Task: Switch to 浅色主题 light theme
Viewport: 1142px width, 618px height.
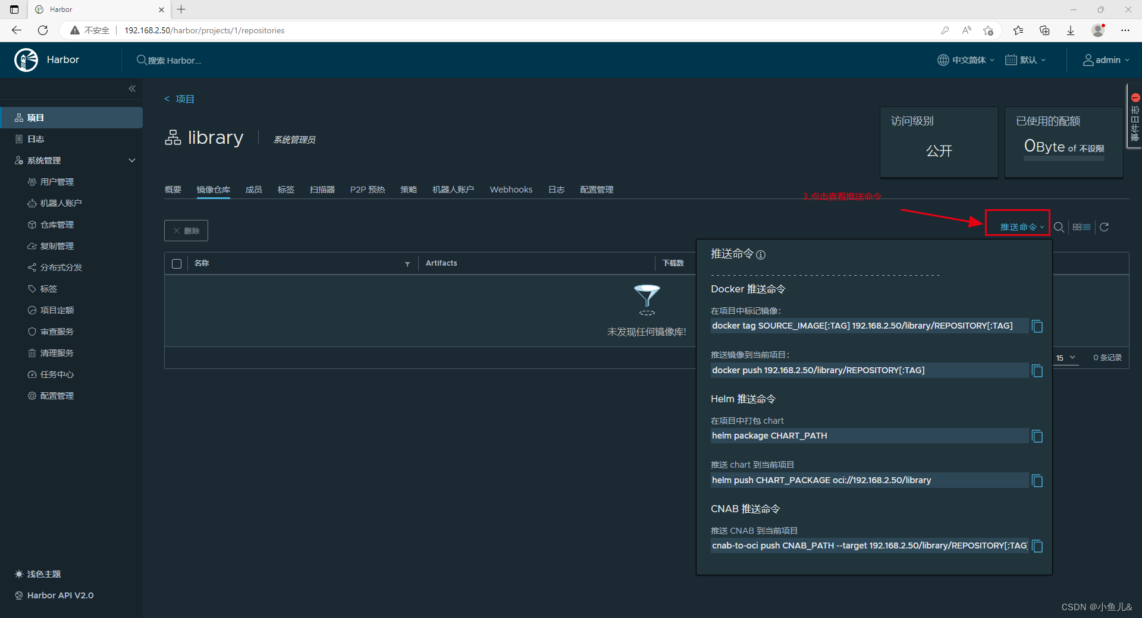Action: point(38,574)
